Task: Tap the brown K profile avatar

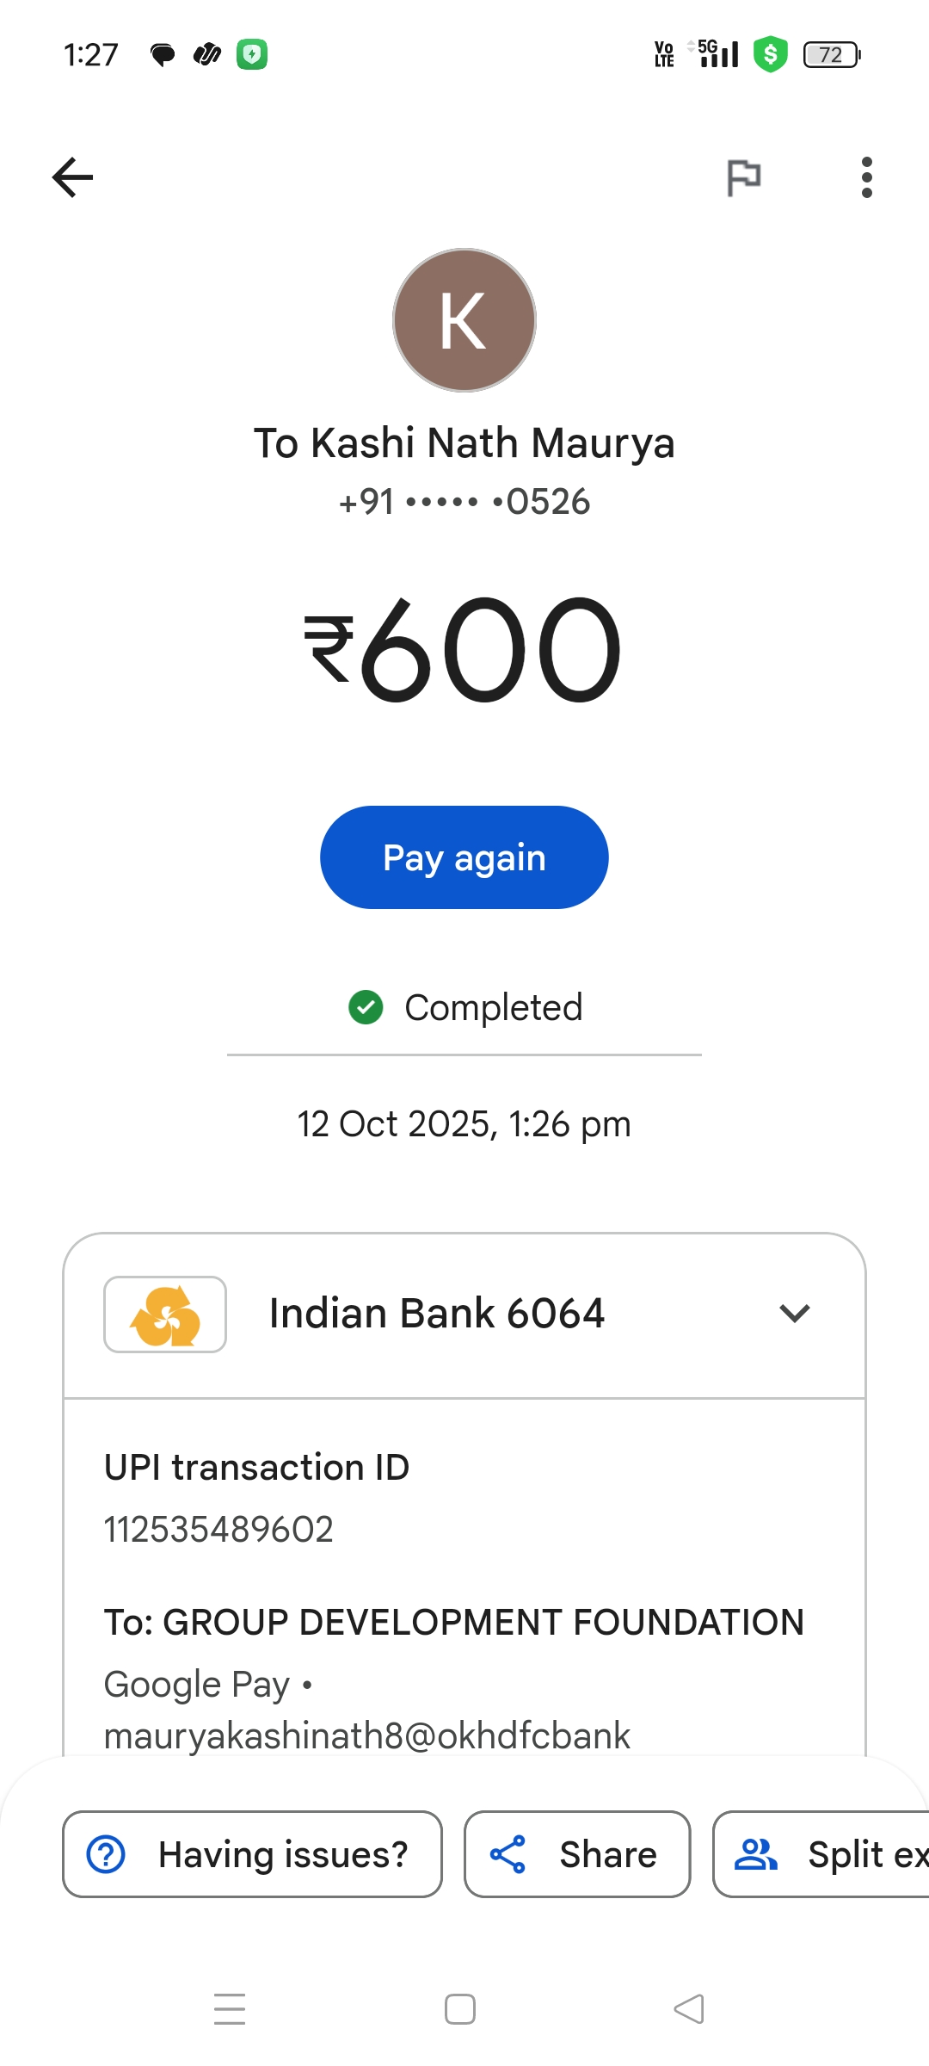Action: (464, 320)
